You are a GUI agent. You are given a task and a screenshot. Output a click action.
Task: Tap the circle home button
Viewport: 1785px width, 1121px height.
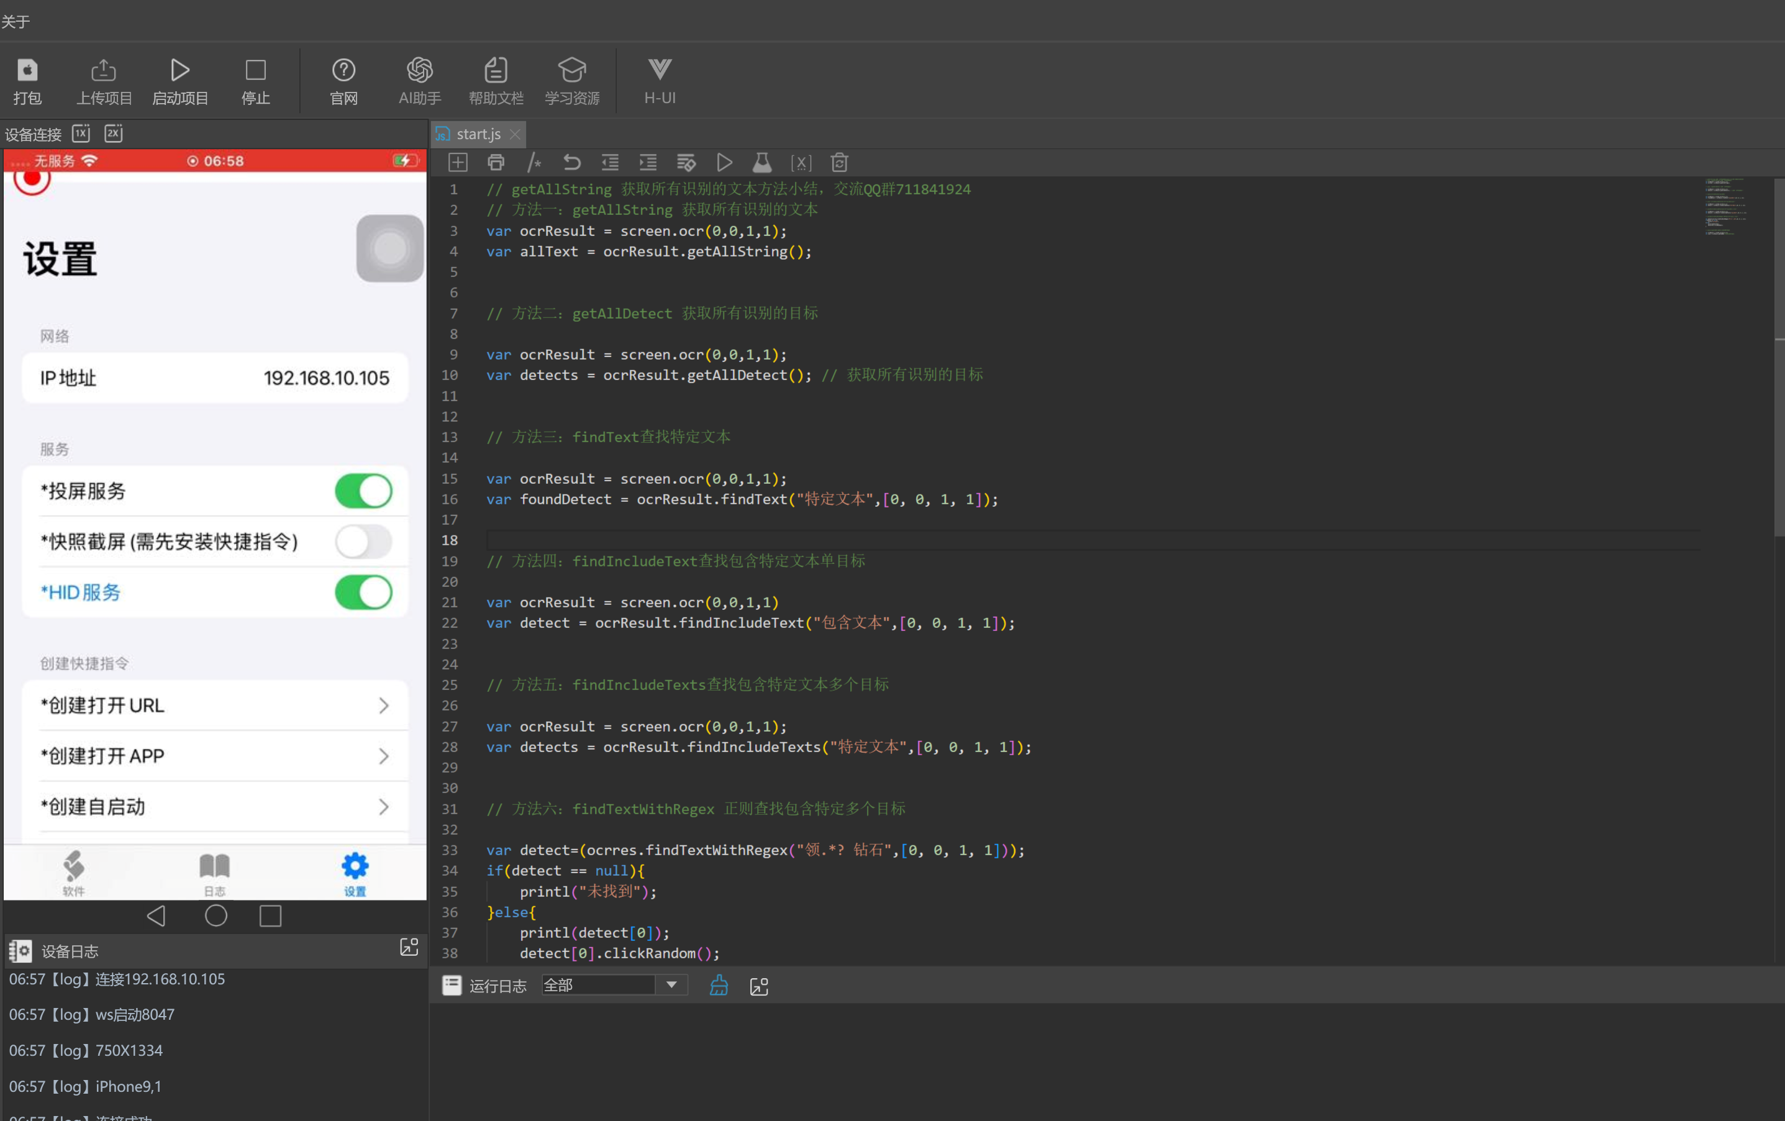(216, 917)
